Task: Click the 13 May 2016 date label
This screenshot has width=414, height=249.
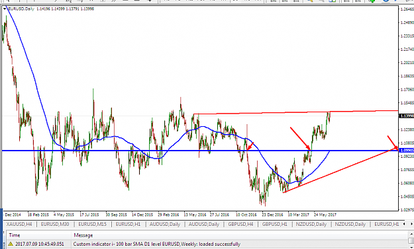Action: click(x=195, y=215)
